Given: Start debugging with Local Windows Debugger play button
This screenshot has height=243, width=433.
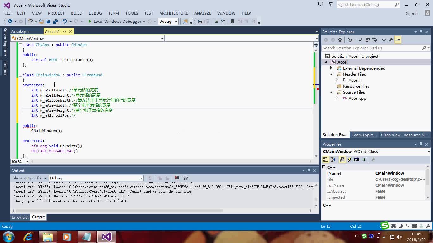Looking at the screenshot, I should pos(90,21).
